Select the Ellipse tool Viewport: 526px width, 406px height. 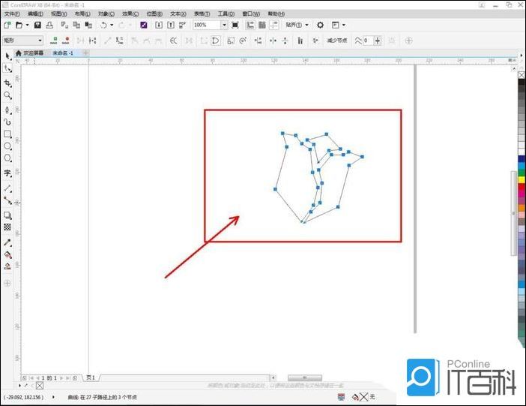click(x=7, y=146)
